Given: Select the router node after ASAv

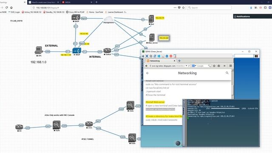Looking at the screenshot, I should (x=89, y=124).
